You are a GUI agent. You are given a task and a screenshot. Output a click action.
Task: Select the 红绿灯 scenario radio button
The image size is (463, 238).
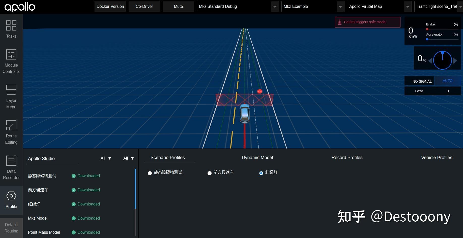coord(261,173)
